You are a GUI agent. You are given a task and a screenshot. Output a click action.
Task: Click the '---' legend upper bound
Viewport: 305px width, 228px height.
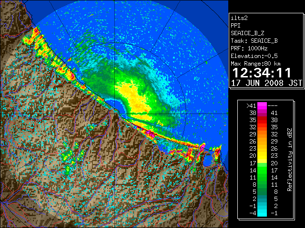273,105
